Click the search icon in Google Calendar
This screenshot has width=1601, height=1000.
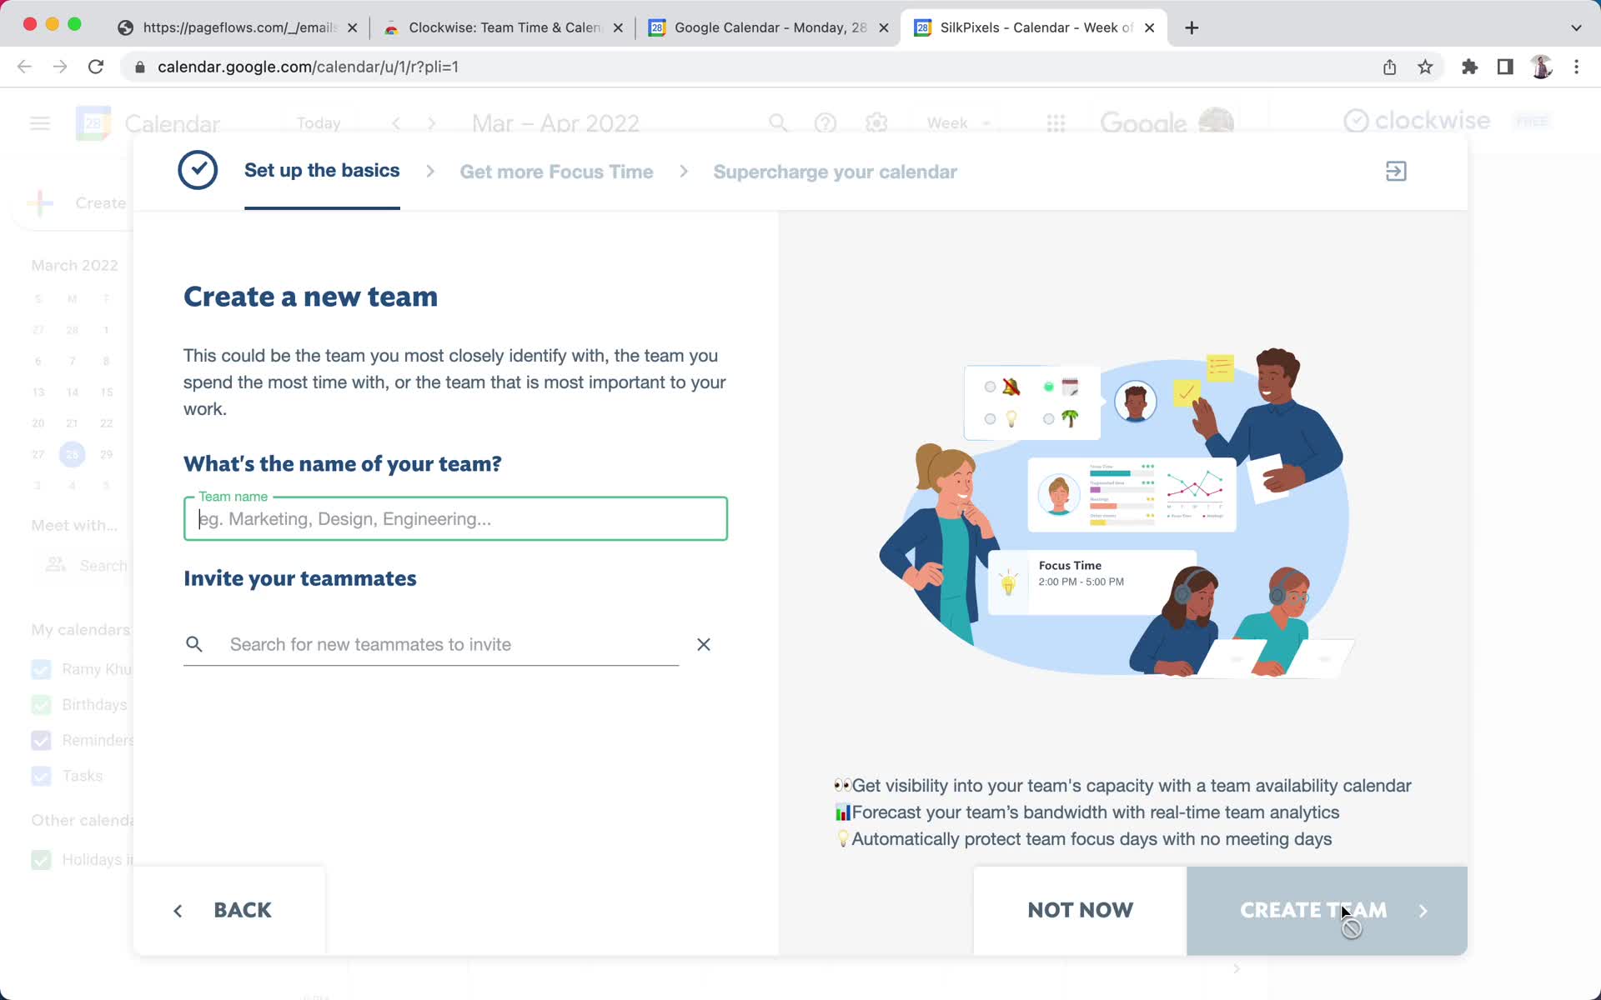778,123
